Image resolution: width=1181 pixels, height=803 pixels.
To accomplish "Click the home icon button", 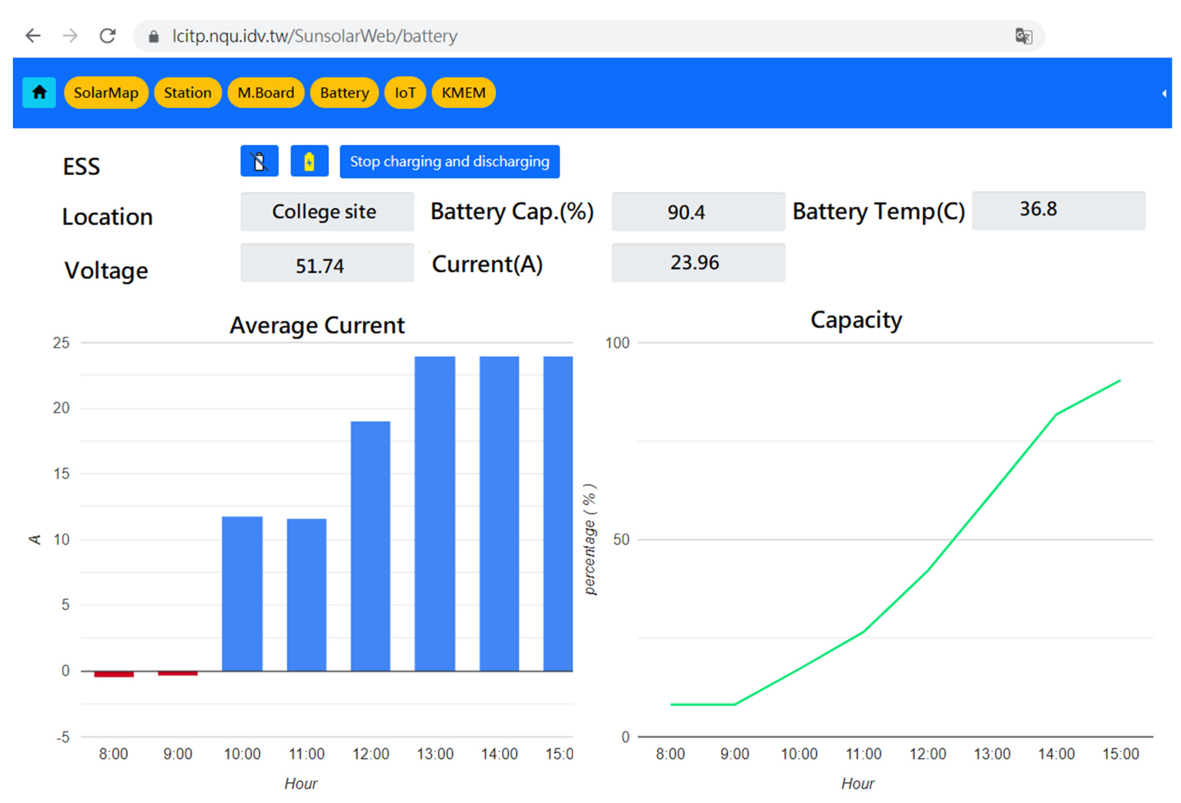I will pyautogui.click(x=39, y=92).
